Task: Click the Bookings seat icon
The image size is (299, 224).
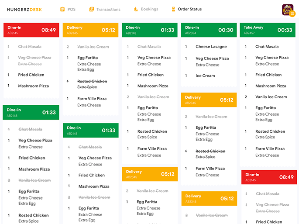Action: pos(136,9)
